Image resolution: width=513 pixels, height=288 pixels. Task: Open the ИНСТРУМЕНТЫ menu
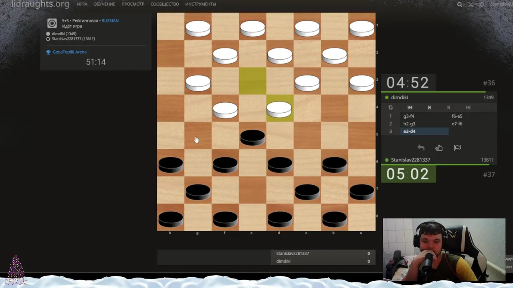[200, 4]
